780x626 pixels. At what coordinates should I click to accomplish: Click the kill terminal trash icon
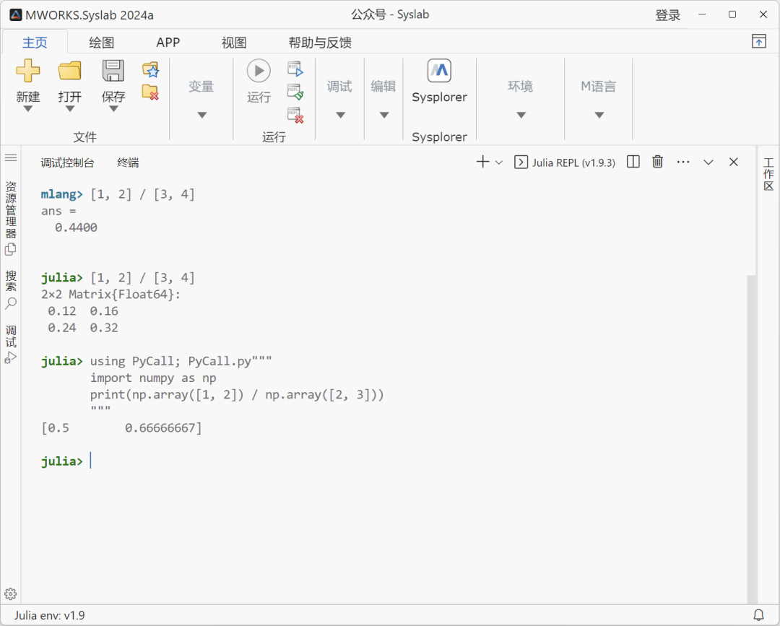coord(657,162)
